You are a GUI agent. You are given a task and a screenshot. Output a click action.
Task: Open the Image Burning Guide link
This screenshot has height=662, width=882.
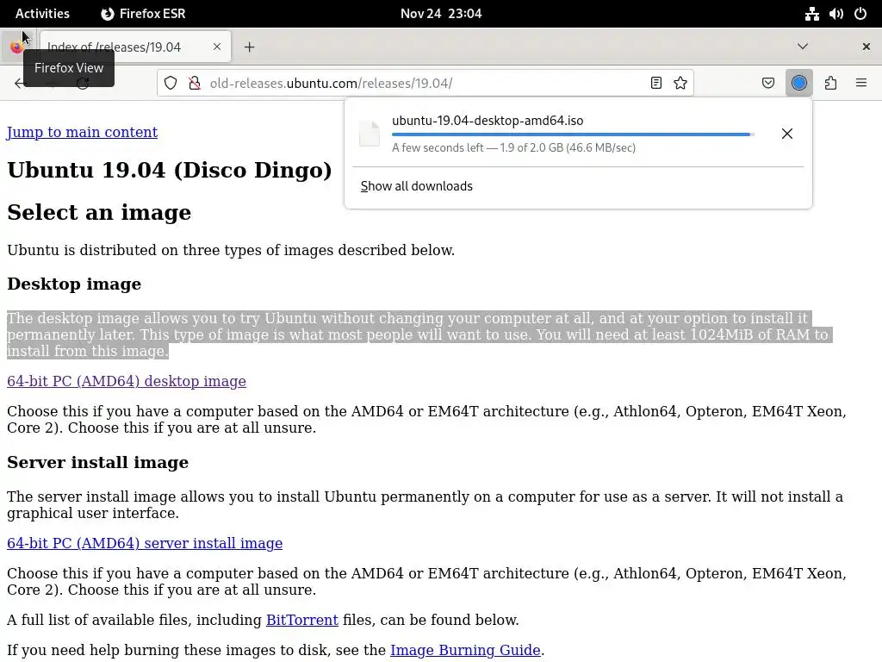tap(465, 650)
